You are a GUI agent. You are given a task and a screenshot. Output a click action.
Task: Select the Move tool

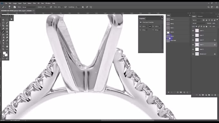(x=3, y=20)
